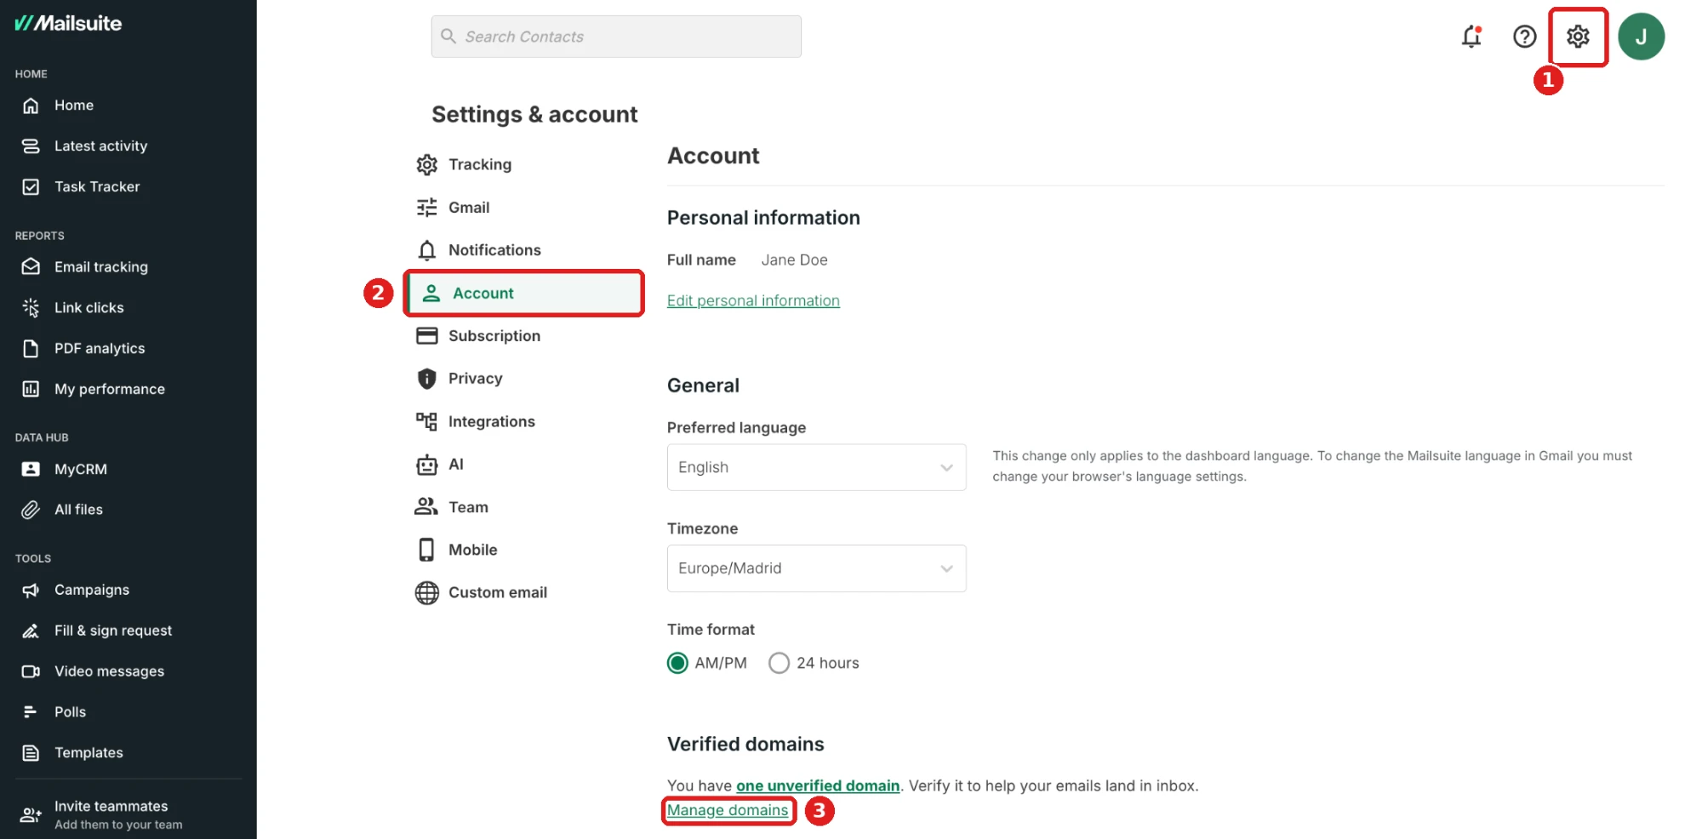Screen dimensions: 1702x839
Task: Click the Fill & sign request pen icon
Action: click(x=31, y=631)
